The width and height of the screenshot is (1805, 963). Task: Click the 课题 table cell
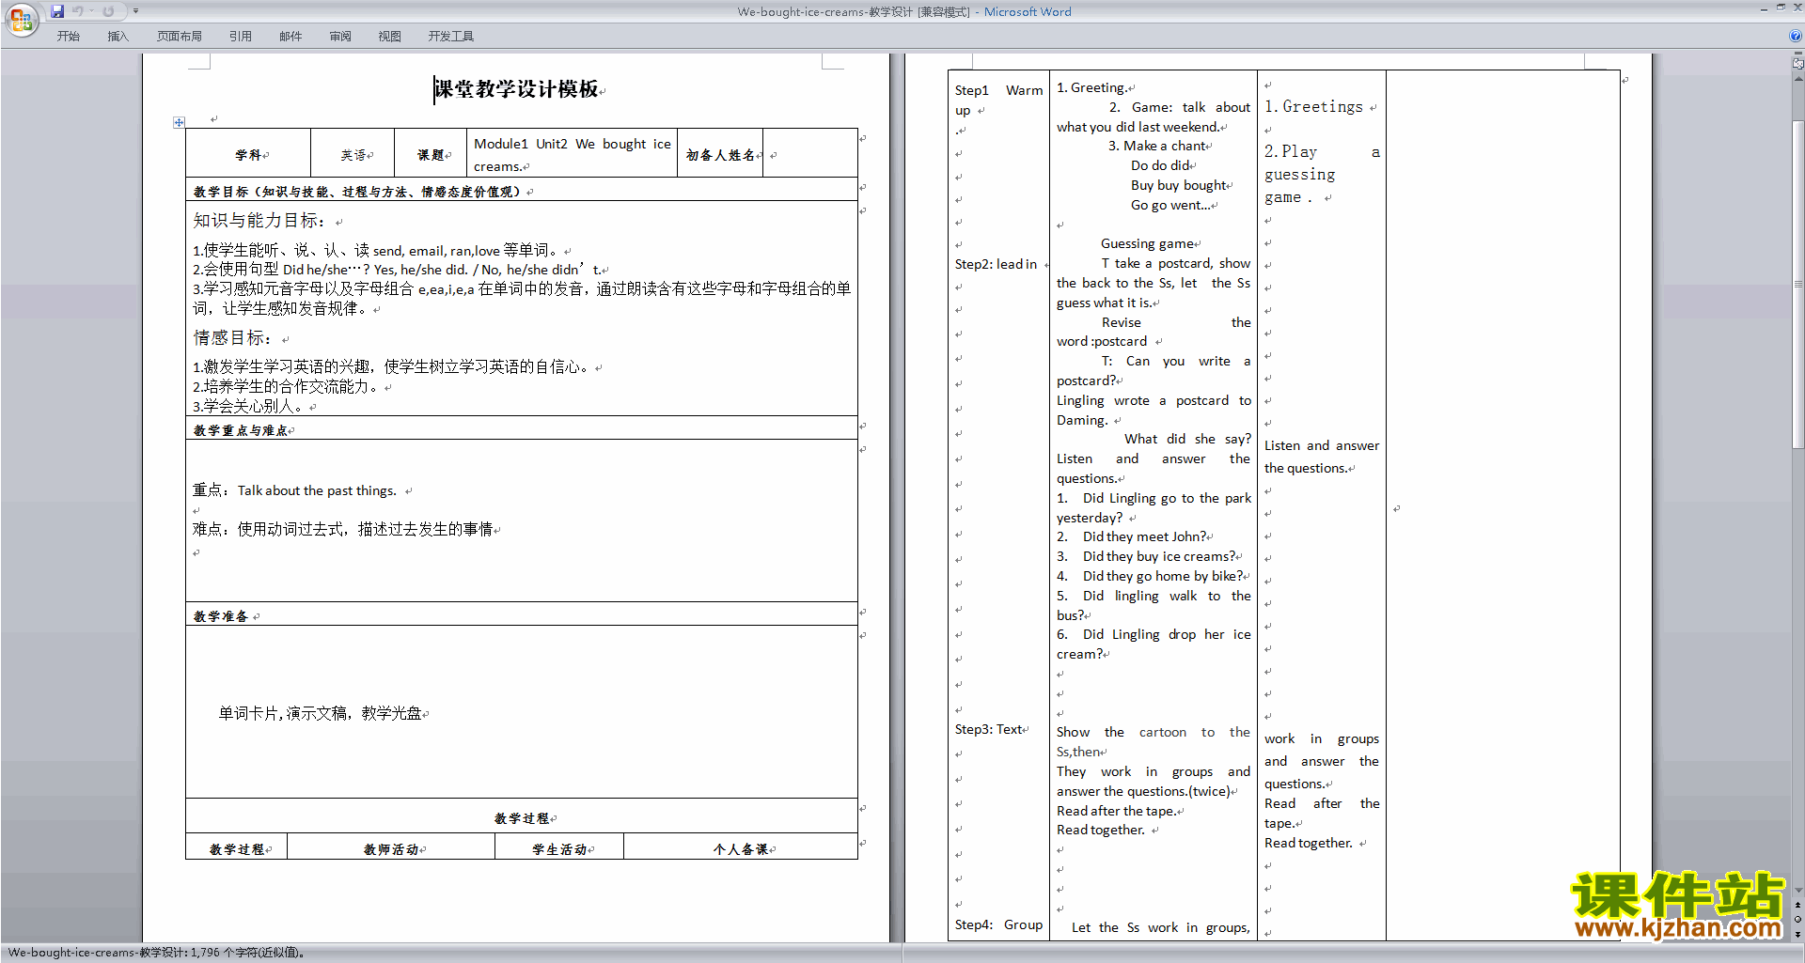coord(431,155)
